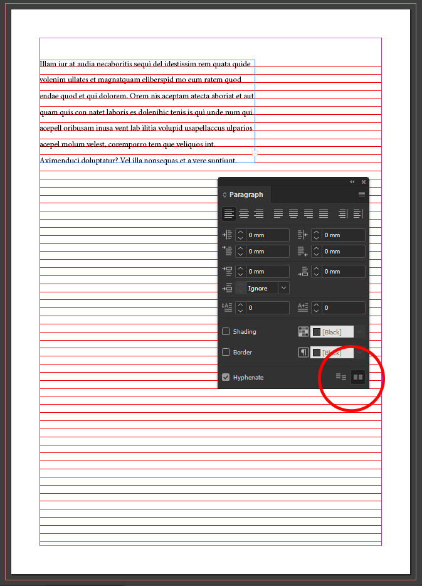Uncheck the Hyphenate checkbox
Image resolution: width=422 pixels, height=586 pixels.
pyautogui.click(x=226, y=378)
